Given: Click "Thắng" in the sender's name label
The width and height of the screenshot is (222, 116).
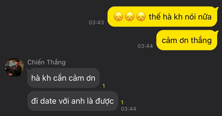Looking at the screenshot, I should click(56, 62).
